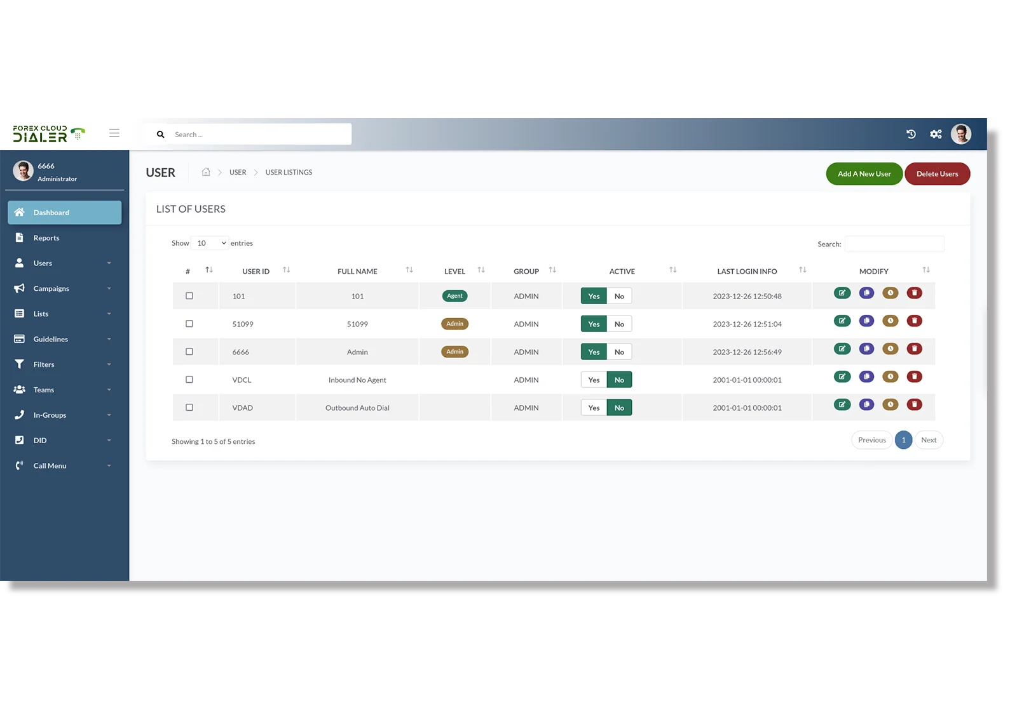Edit the user 51099 via green edit icon
The width and height of the screenshot is (1017, 713).
(842, 321)
